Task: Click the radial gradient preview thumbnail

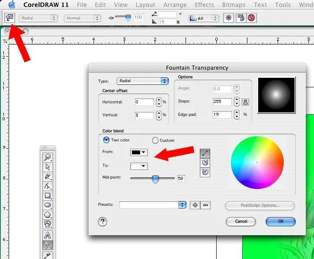Action: [x=276, y=95]
